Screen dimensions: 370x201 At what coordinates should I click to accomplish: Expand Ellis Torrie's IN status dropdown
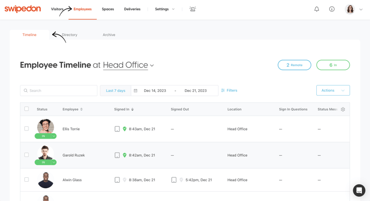(54, 136)
